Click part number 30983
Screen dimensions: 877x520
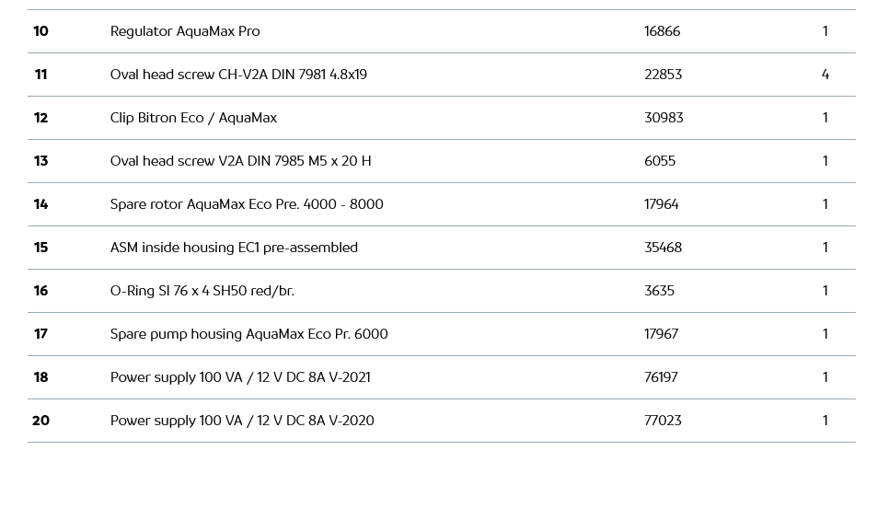tap(664, 118)
